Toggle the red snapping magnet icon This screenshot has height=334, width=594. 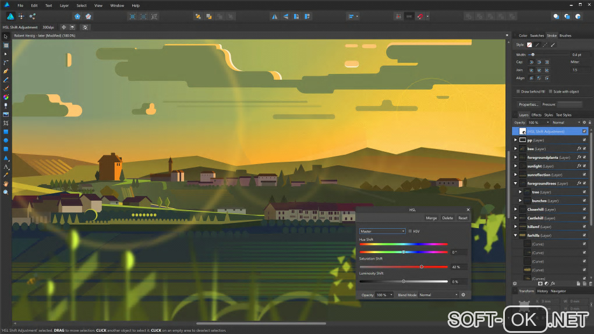tap(420, 16)
